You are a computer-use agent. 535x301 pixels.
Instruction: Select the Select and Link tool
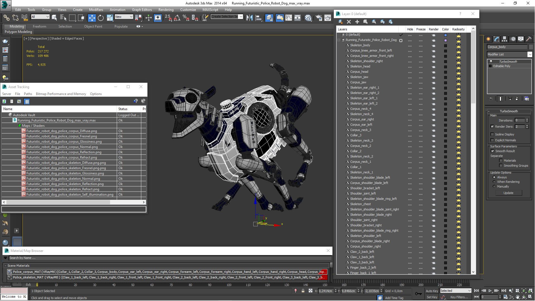pyautogui.click(x=6, y=18)
